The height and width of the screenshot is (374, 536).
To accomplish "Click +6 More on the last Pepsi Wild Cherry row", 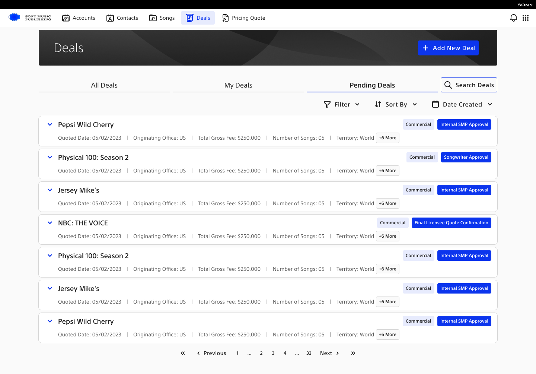I will tap(387, 335).
